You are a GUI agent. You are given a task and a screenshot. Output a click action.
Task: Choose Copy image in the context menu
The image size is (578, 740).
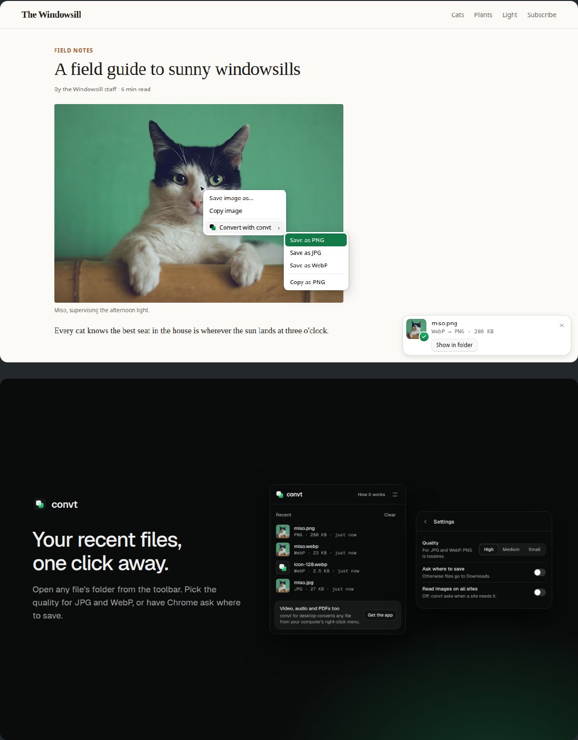(x=245, y=211)
